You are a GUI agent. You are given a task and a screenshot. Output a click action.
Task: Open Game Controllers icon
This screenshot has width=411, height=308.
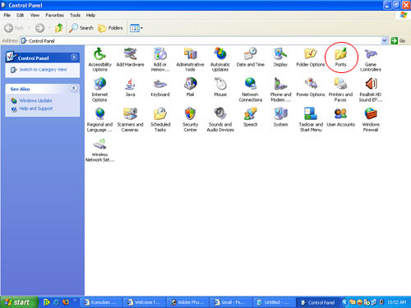[x=371, y=59]
